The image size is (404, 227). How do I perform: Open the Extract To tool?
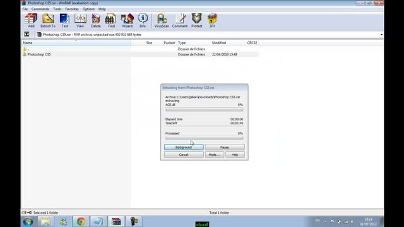48,21
